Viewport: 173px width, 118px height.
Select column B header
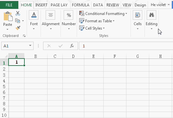(x=35, y=56)
